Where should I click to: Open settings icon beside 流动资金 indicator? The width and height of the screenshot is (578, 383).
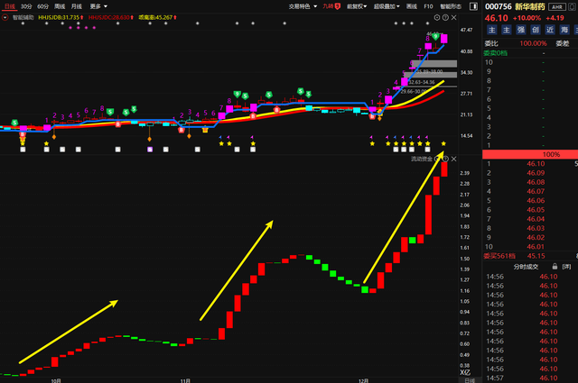coord(438,159)
